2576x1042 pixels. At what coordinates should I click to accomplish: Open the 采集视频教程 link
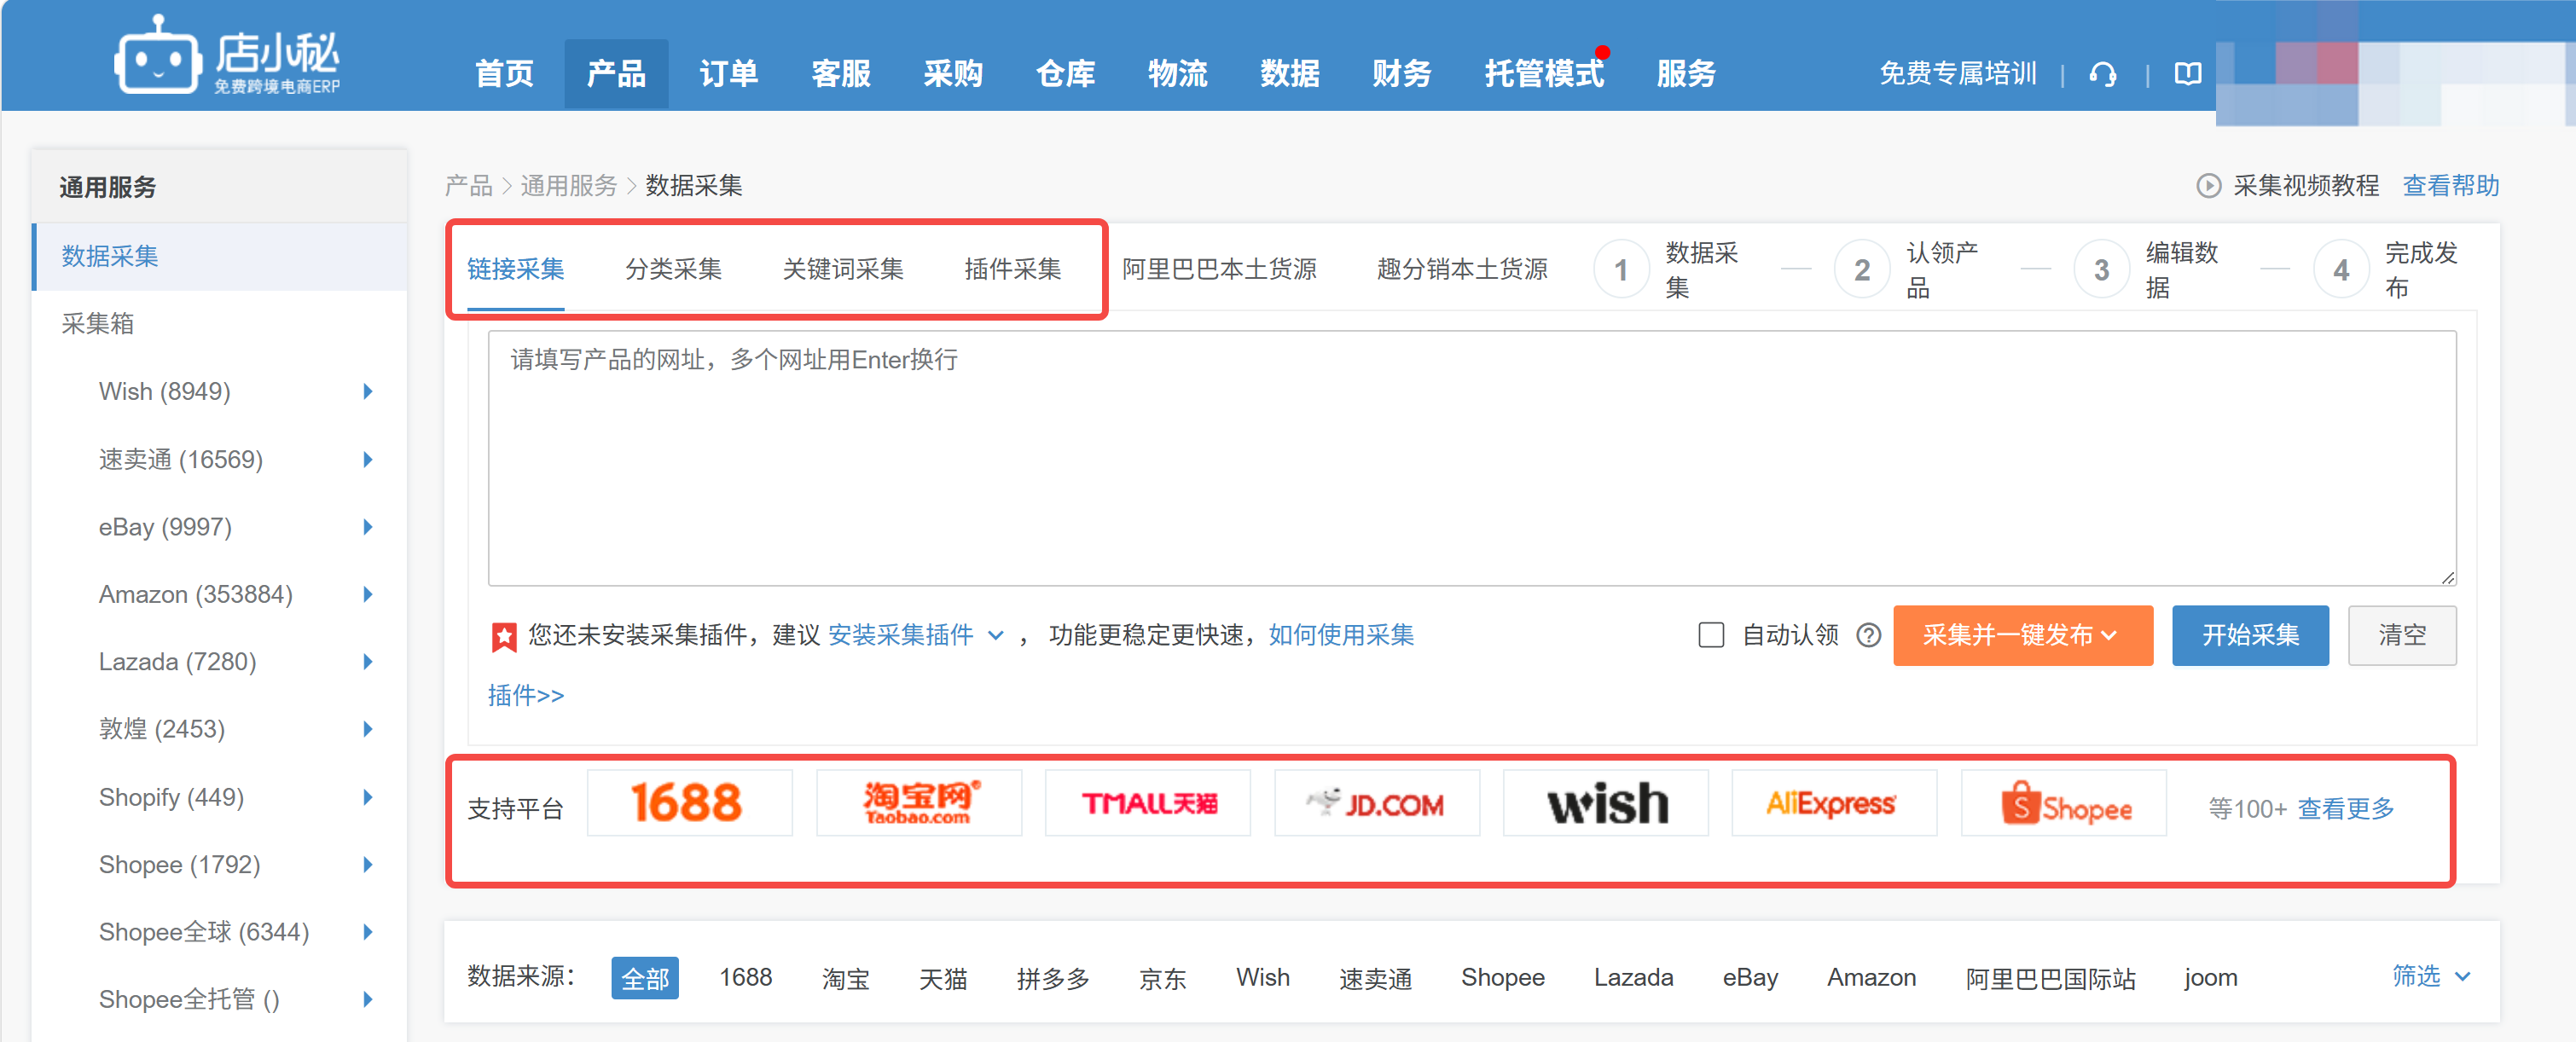tap(2306, 186)
